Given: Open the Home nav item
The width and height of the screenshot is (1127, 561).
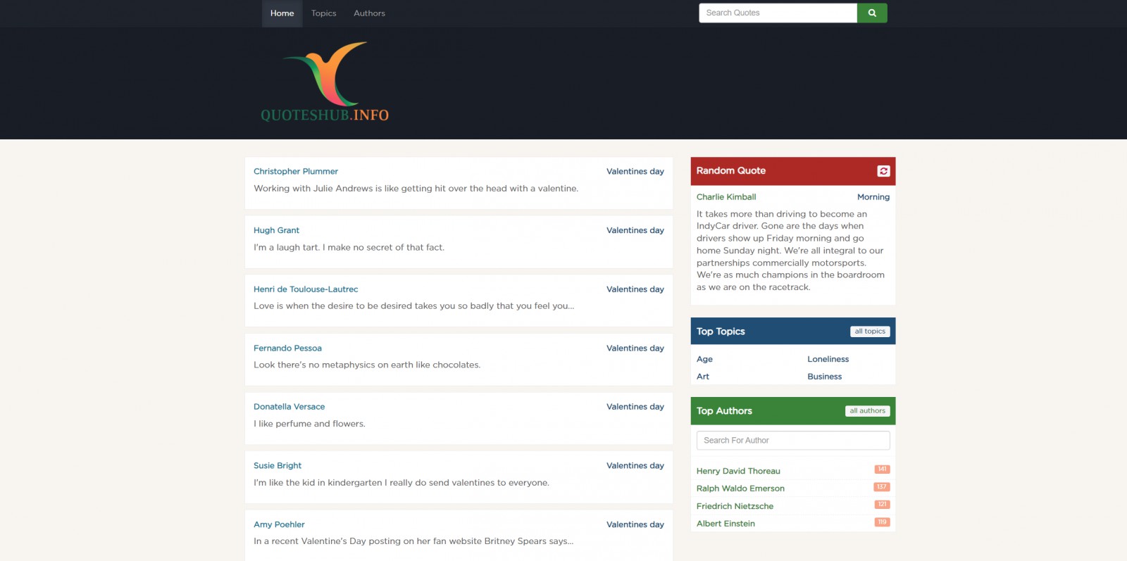Looking at the screenshot, I should (x=282, y=13).
